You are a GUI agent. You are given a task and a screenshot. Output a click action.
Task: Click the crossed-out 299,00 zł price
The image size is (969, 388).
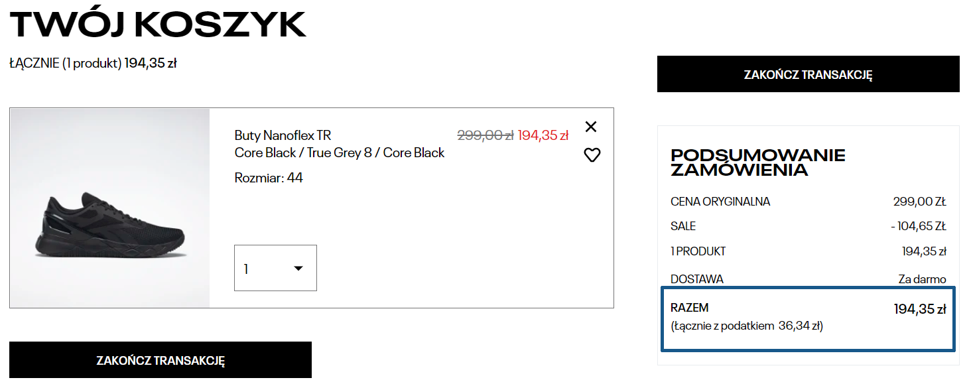click(485, 135)
